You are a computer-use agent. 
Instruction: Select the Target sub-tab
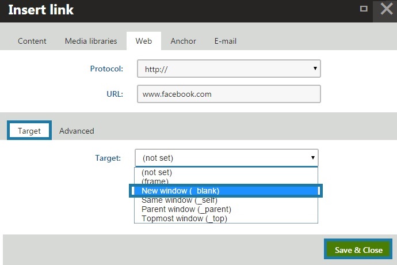click(29, 131)
